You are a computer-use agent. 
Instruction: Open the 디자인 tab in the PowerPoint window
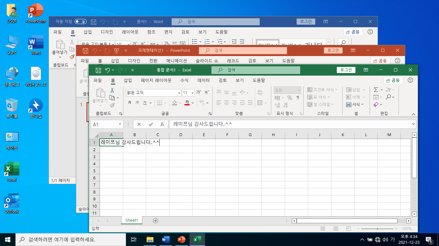[134, 61]
